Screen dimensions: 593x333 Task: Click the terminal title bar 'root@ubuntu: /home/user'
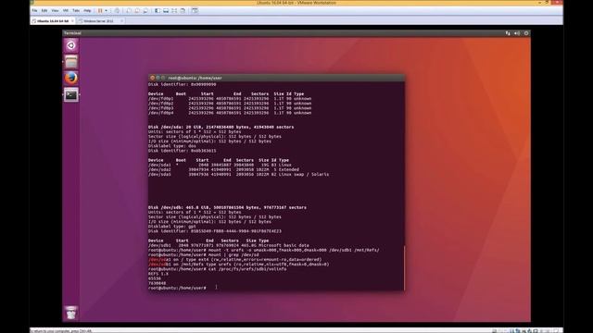point(196,78)
